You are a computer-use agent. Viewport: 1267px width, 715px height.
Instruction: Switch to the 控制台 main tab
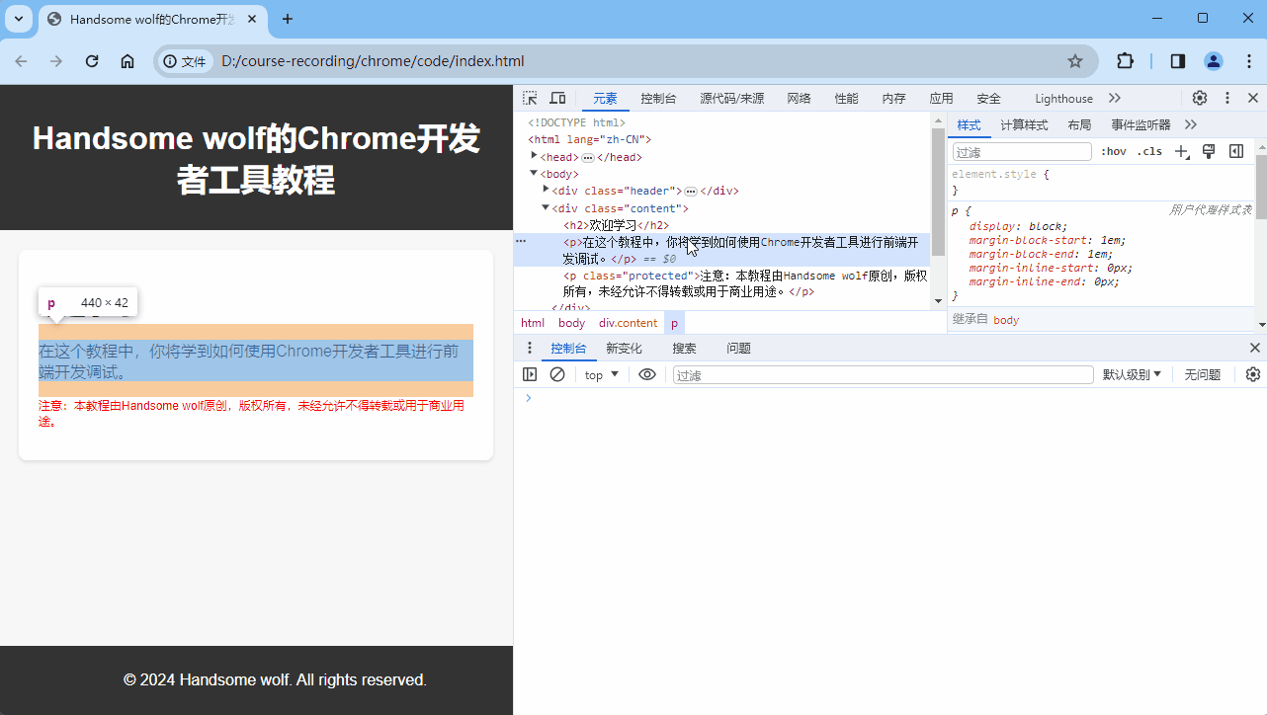point(658,98)
